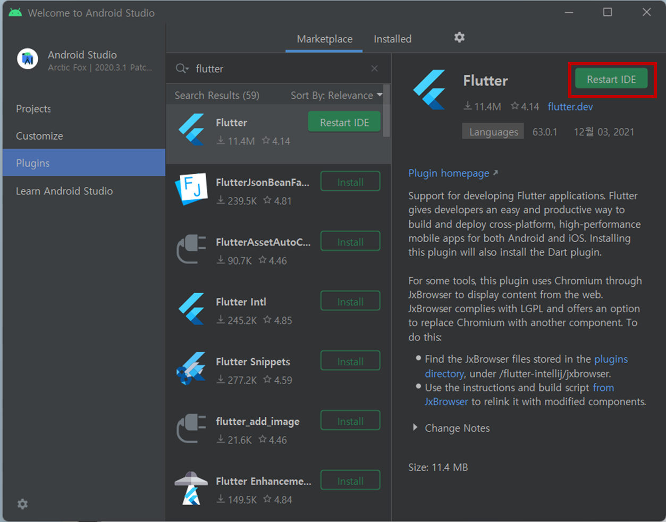
Task: Select the flutter_add_image entry name
Action: [258, 422]
